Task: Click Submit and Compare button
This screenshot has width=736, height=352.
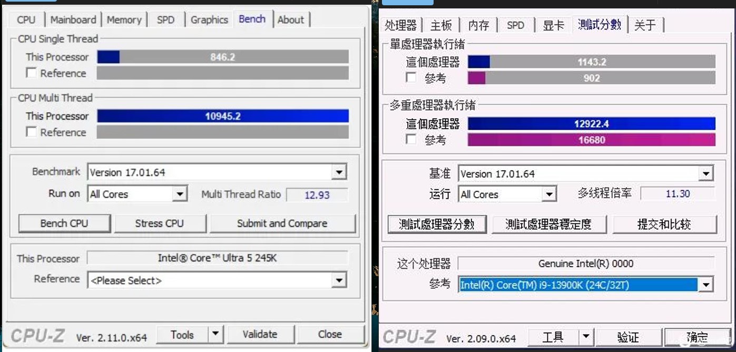Action: [x=282, y=223]
